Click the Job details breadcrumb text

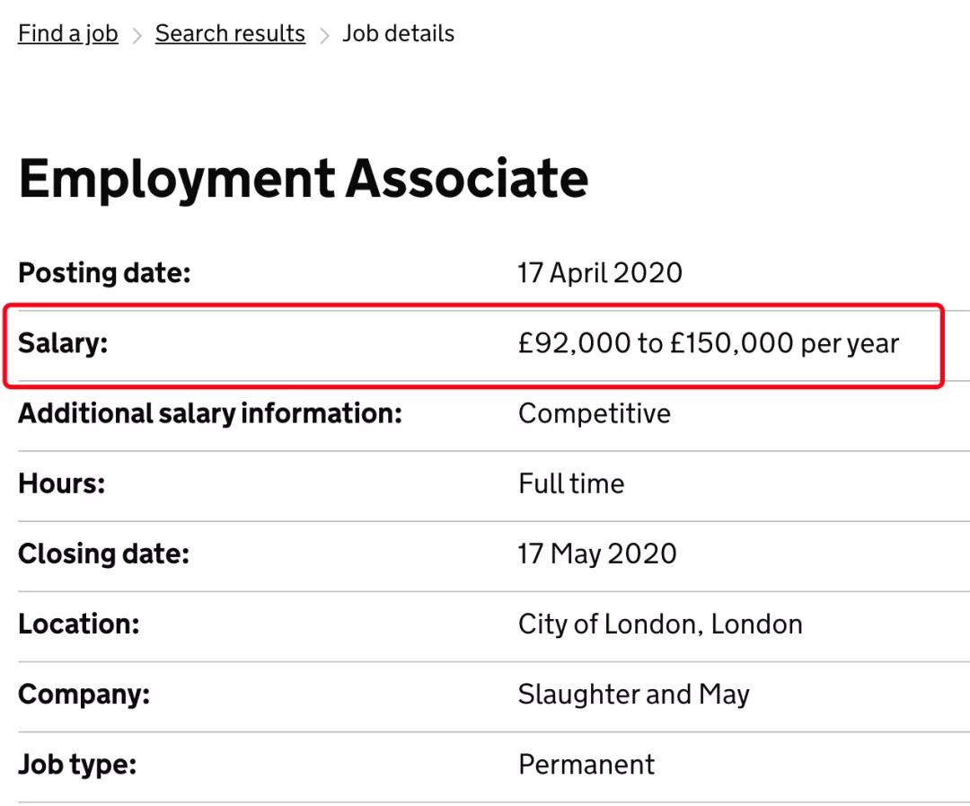399,34
